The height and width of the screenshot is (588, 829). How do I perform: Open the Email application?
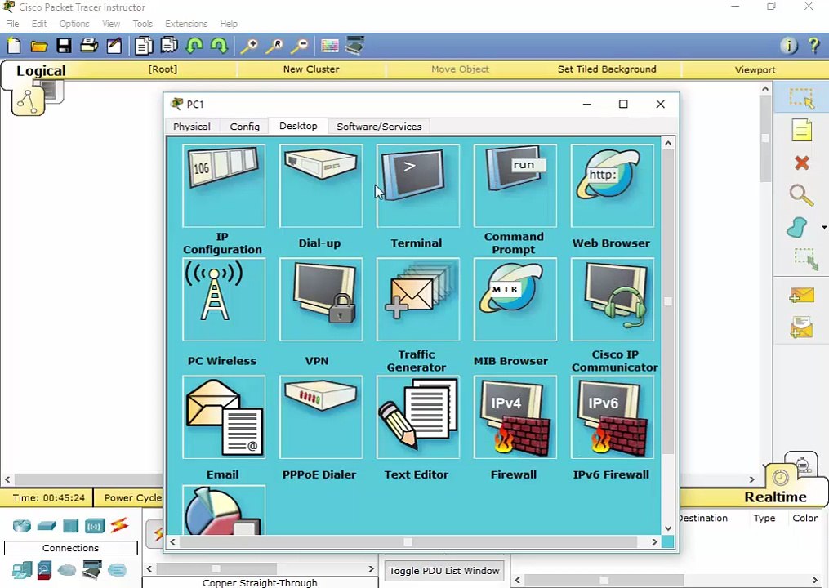(x=224, y=417)
